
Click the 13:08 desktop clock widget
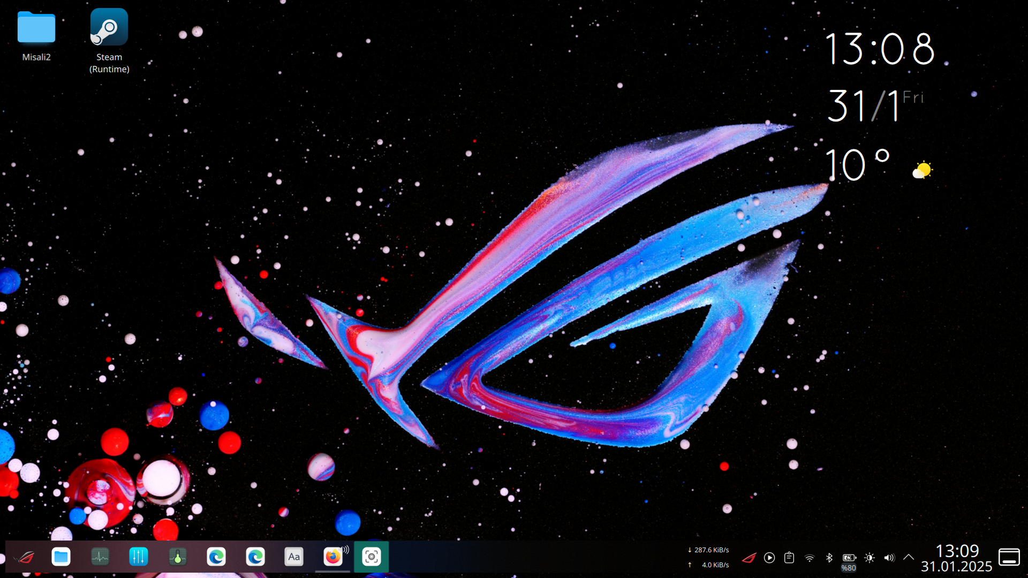(880, 49)
